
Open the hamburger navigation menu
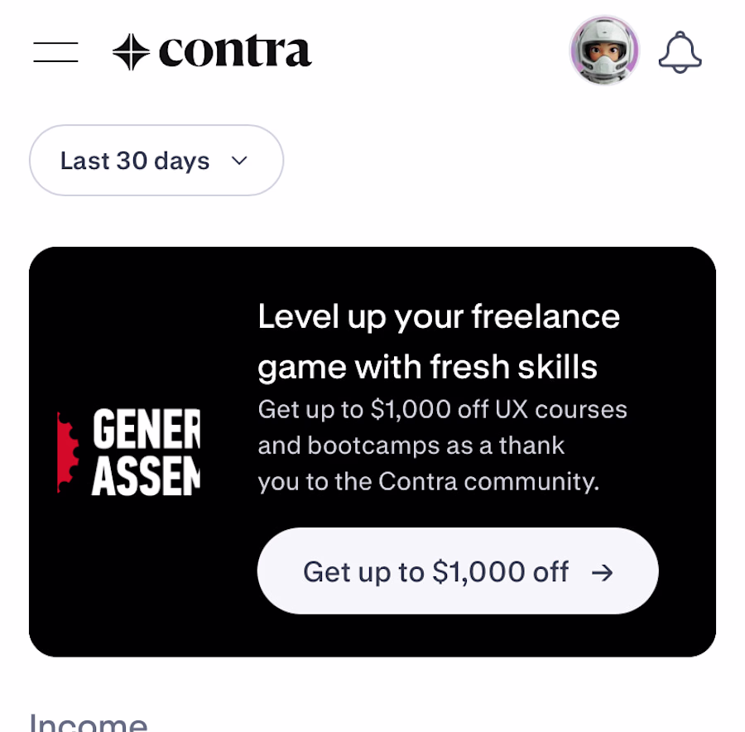click(55, 51)
